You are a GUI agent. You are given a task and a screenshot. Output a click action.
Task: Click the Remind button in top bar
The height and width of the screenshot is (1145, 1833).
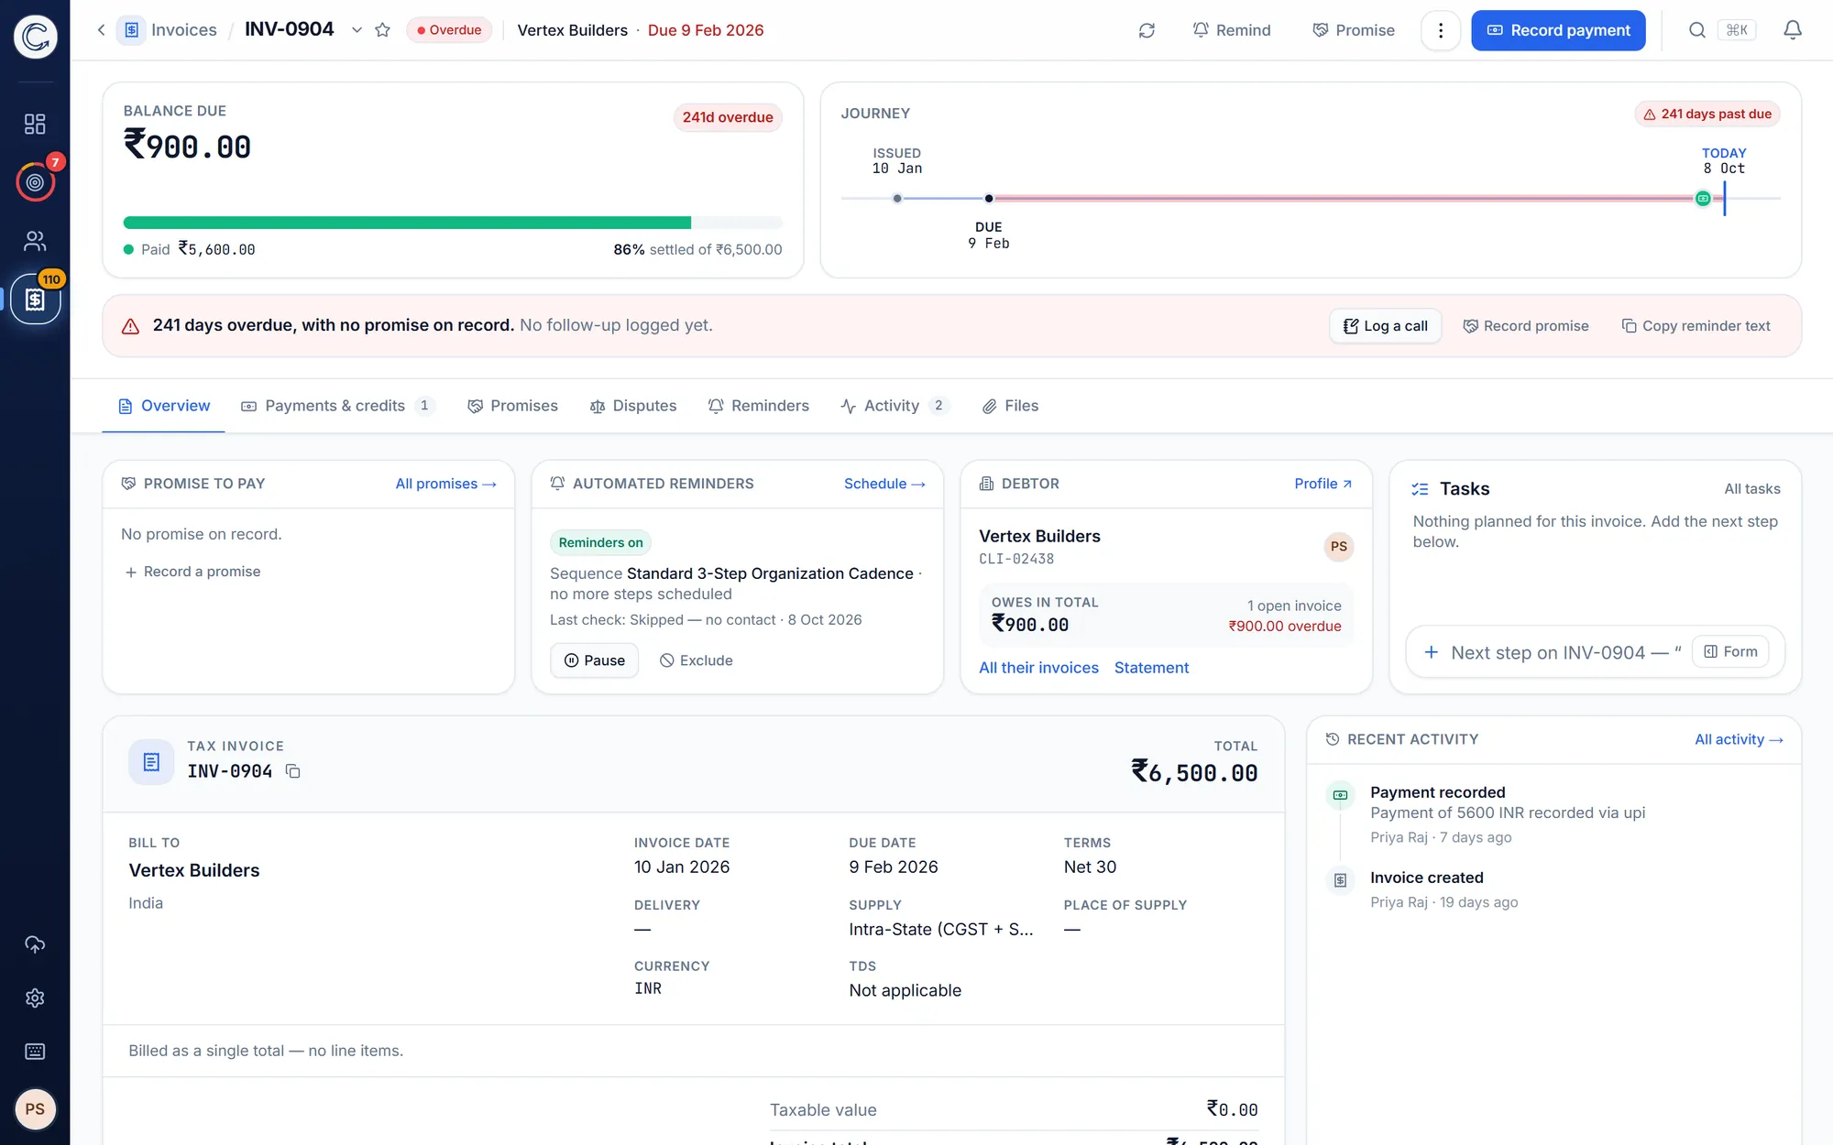[1232, 30]
